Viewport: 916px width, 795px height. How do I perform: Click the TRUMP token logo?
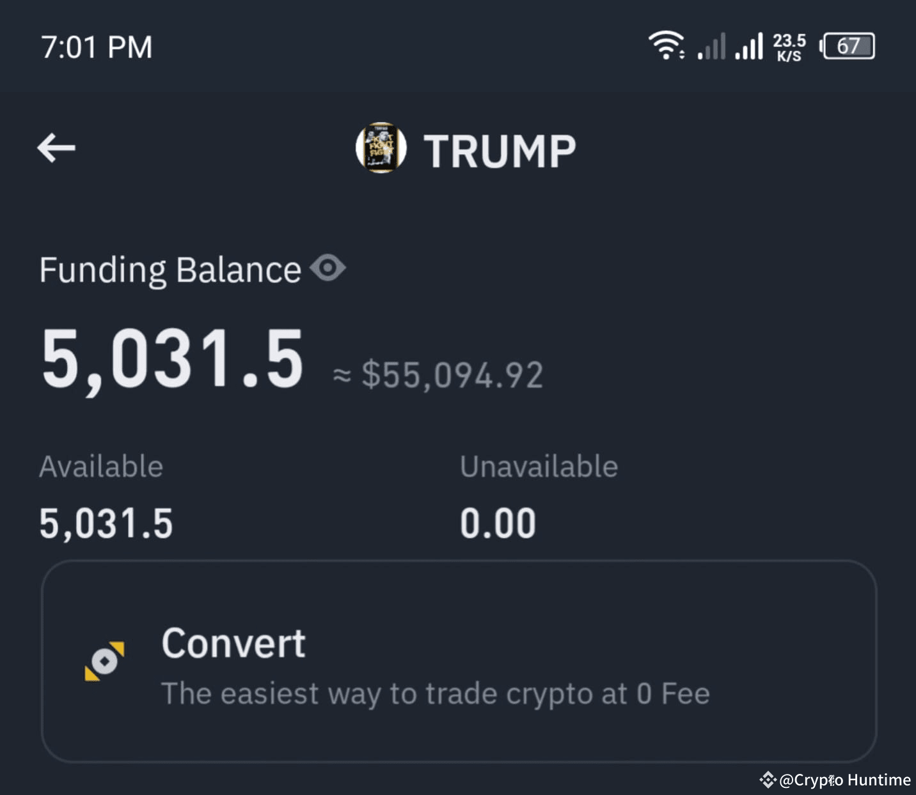click(x=381, y=148)
